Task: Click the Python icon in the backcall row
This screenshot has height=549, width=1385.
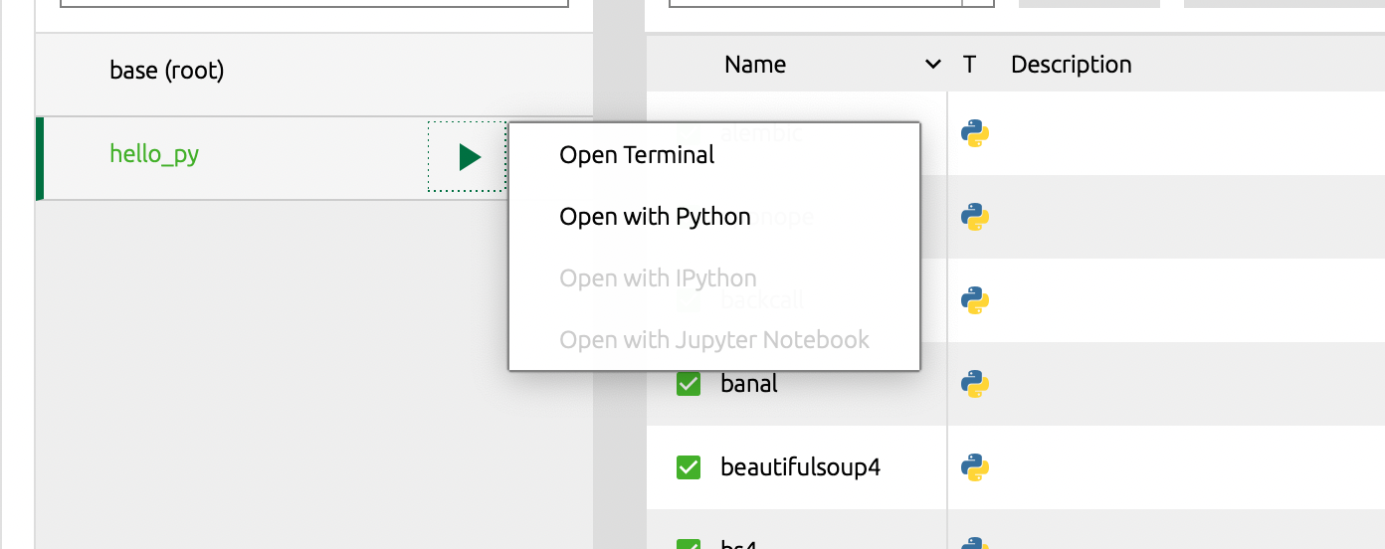Action: click(x=975, y=300)
